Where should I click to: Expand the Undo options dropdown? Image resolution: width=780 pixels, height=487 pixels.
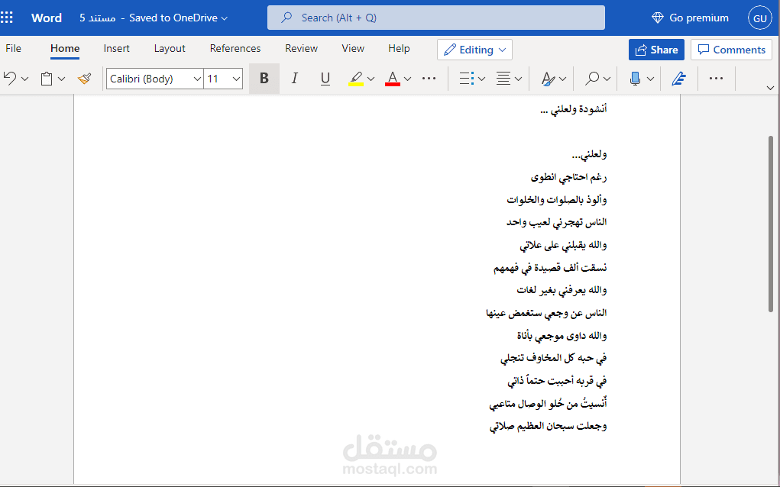pos(25,79)
